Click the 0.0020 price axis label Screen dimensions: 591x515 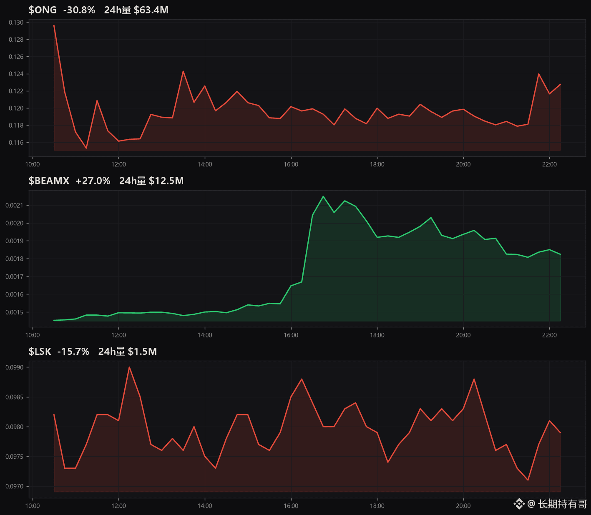click(15, 224)
